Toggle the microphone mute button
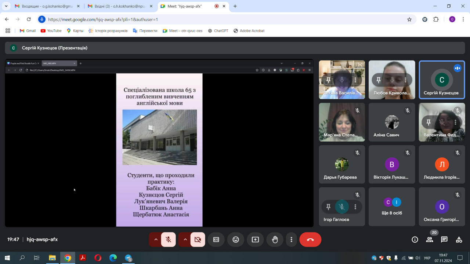The height and width of the screenshot is (264, 470). 169,239
